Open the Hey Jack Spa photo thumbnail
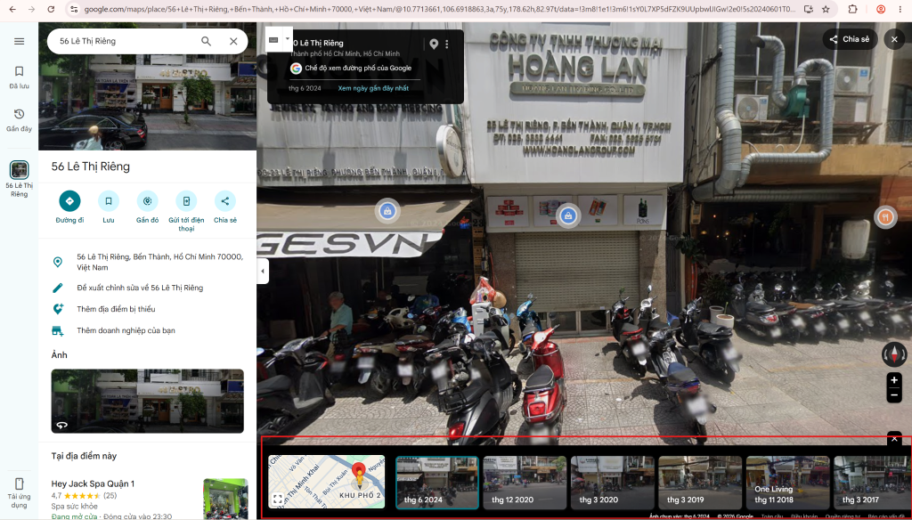The image size is (912, 520). point(225,499)
